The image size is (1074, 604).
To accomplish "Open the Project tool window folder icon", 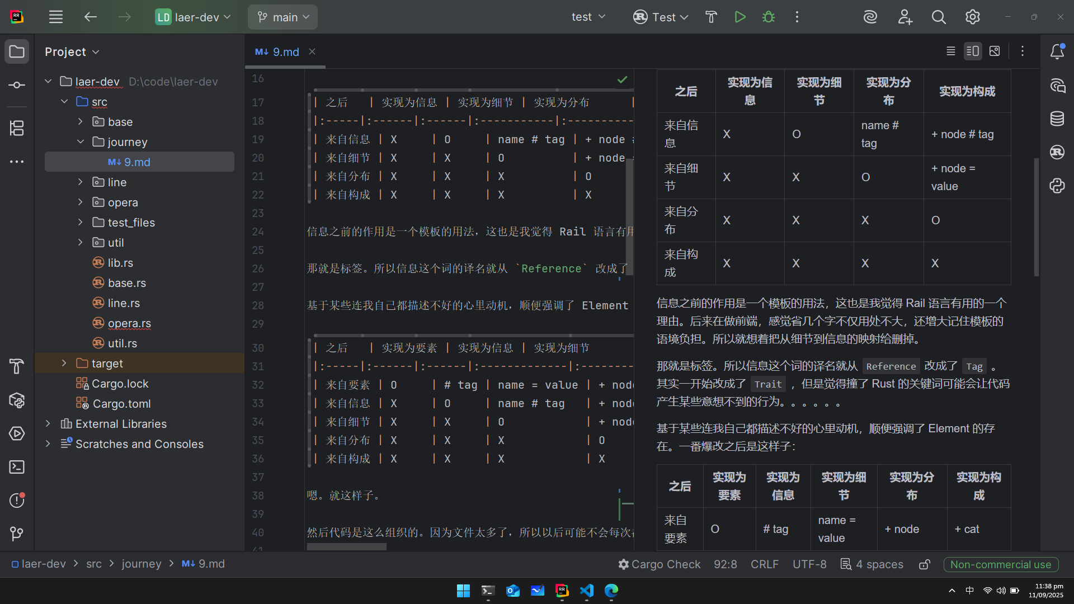I will (x=17, y=52).
